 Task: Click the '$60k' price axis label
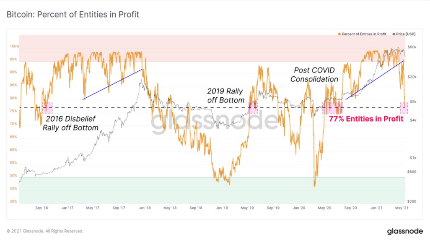click(x=412, y=47)
